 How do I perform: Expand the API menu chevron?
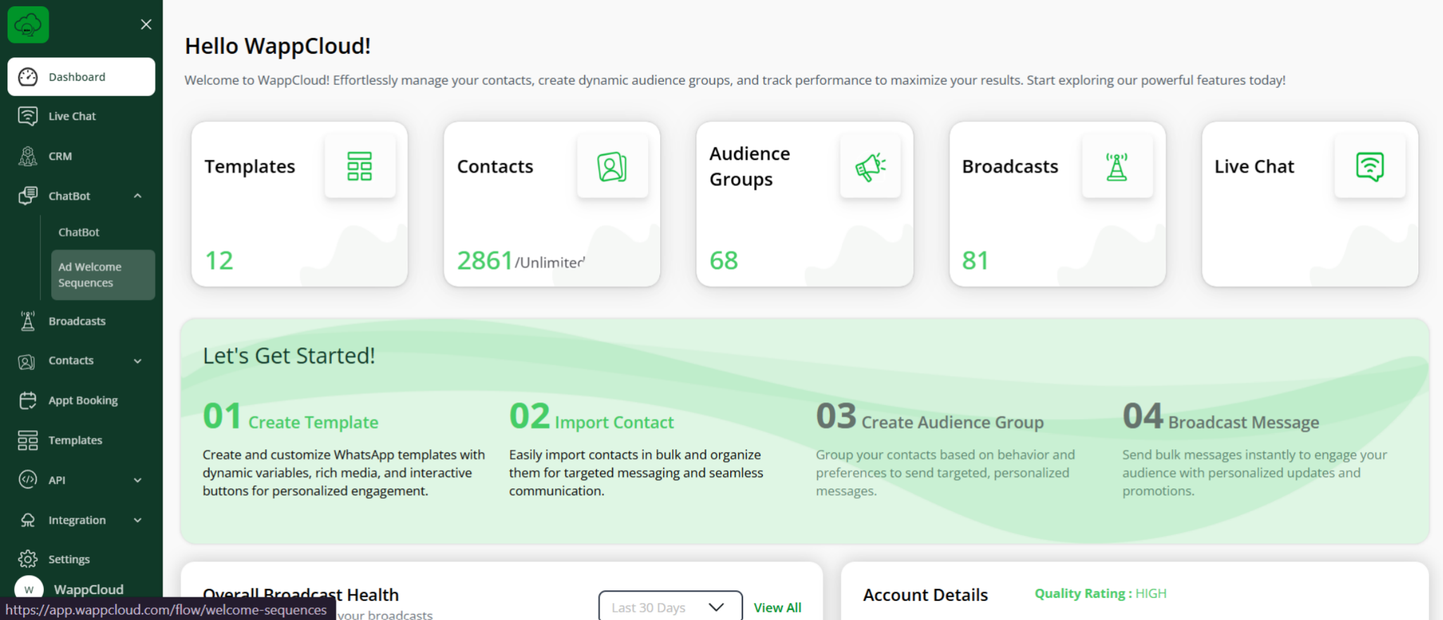tap(137, 480)
